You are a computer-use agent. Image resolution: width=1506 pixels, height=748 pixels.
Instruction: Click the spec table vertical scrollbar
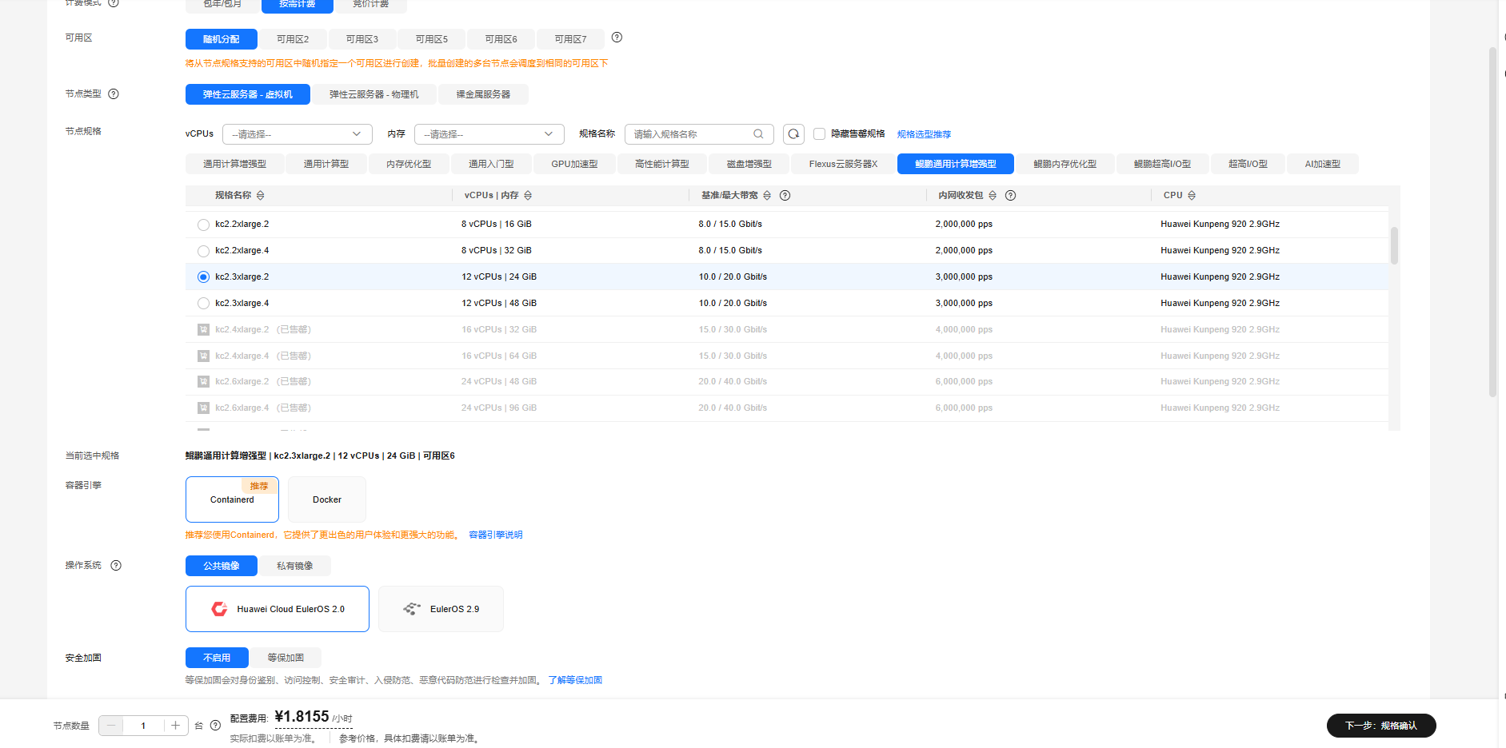[x=1394, y=245]
